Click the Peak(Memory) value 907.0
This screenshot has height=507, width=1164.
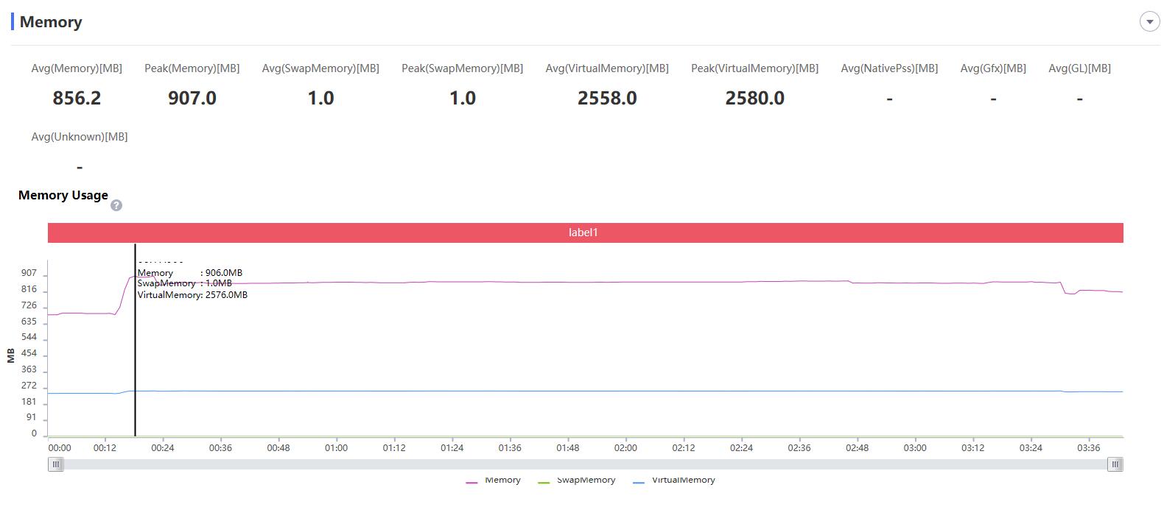pyautogui.click(x=192, y=98)
